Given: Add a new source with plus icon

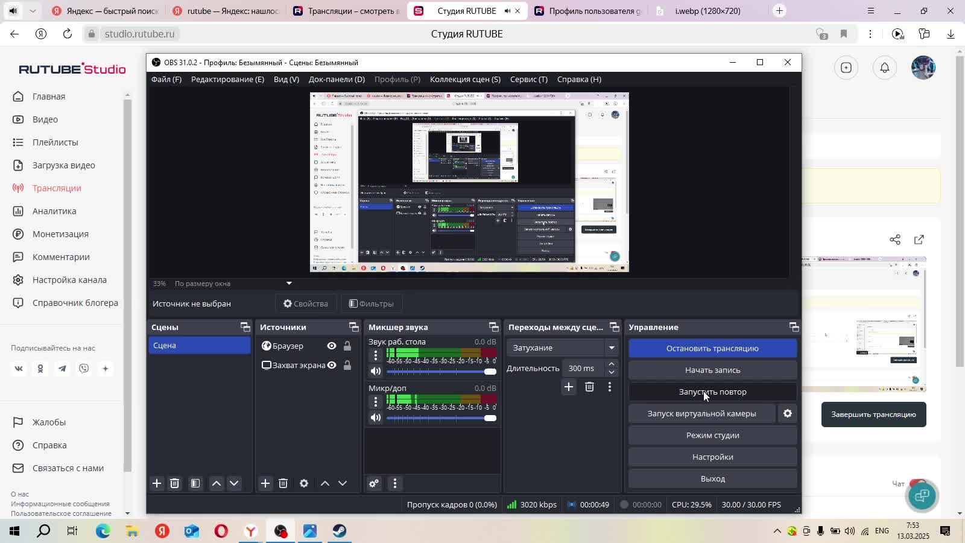Looking at the screenshot, I should pos(265,483).
